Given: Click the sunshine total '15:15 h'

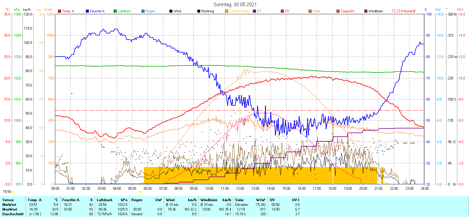Looking at the screenshot, I should click(241, 214).
